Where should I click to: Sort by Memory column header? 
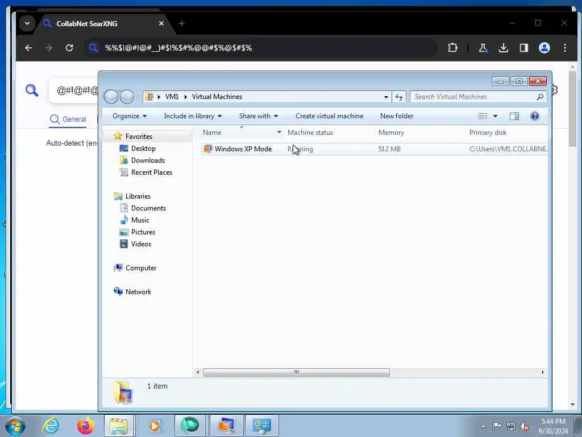(x=391, y=132)
